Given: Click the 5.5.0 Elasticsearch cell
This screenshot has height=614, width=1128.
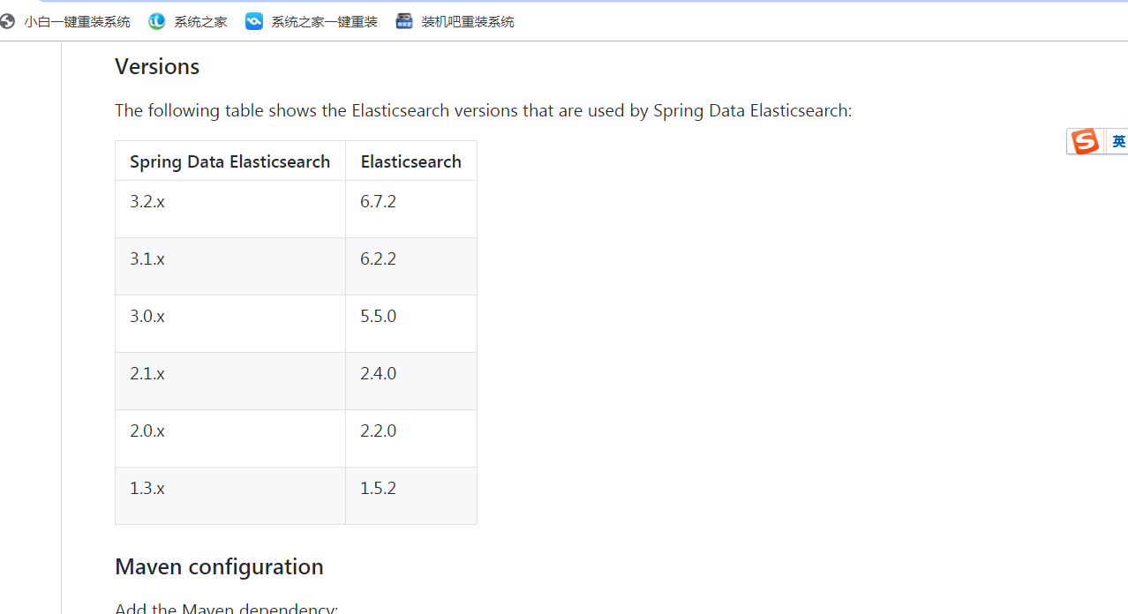Looking at the screenshot, I should 378,317.
